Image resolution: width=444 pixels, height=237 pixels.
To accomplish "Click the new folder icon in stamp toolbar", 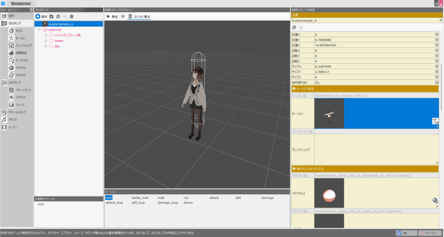I will [52, 16].
